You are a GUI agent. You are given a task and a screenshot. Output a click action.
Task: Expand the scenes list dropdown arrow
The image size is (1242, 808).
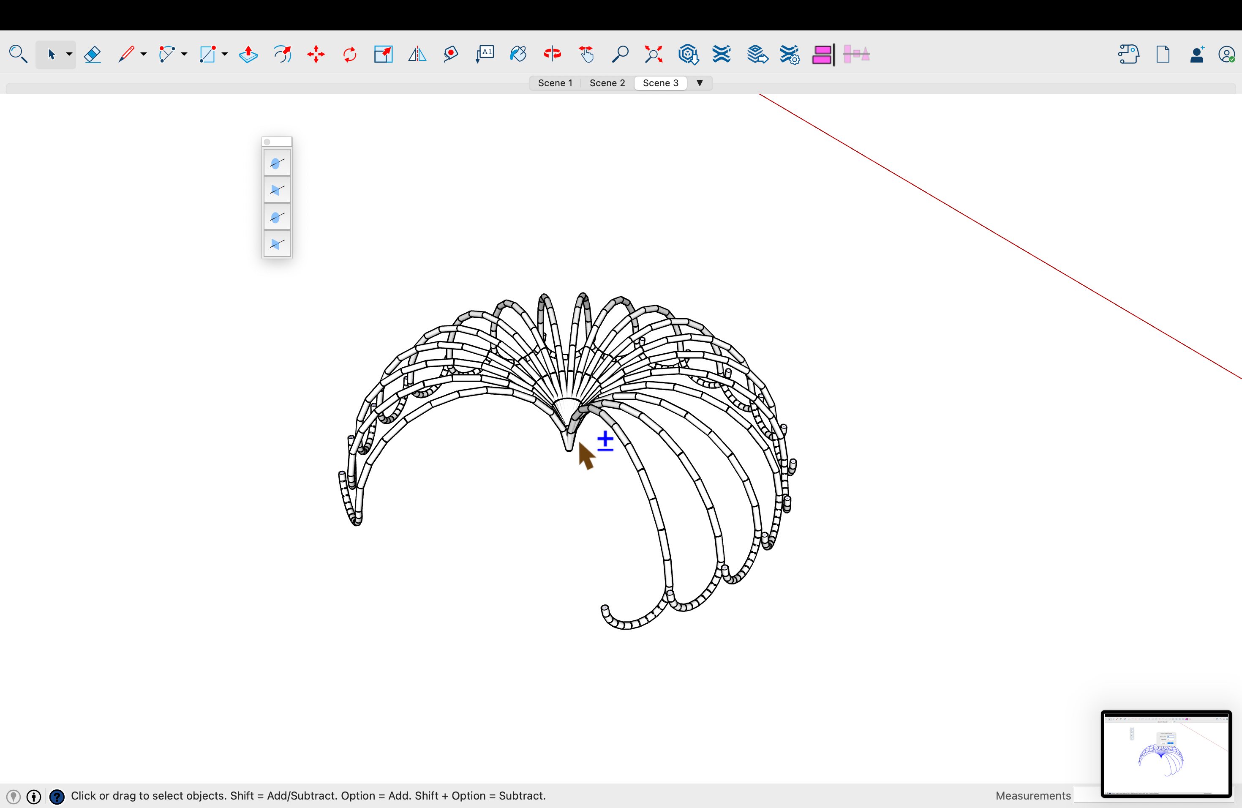coord(700,83)
